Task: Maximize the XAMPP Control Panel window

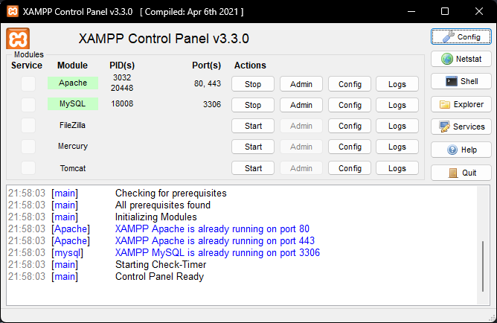Action: (x=445, y=11)
